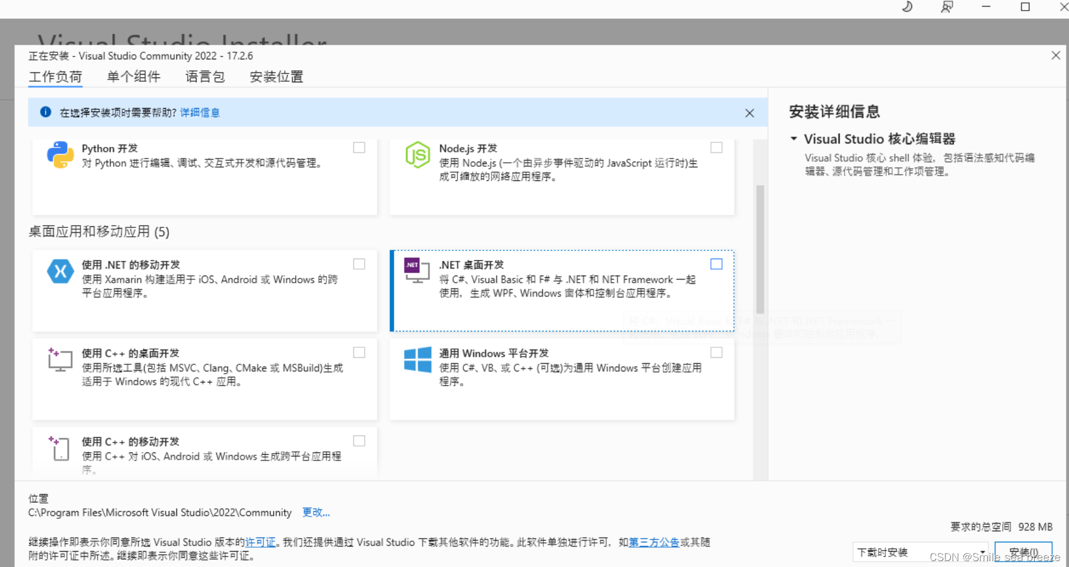The image size is (1069, 567).
Task: Click the 要求的总空间 928 MB text
Action: click(1001, 526)
